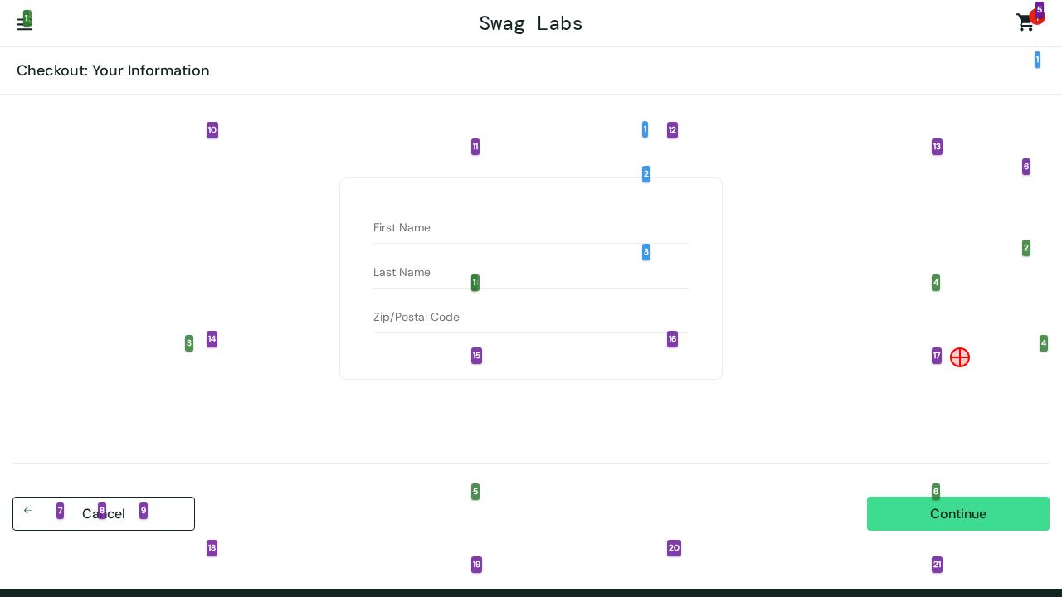Click the purple marker numbered 11
Screen dimensions: 1062x597
(x=475, y=147)
